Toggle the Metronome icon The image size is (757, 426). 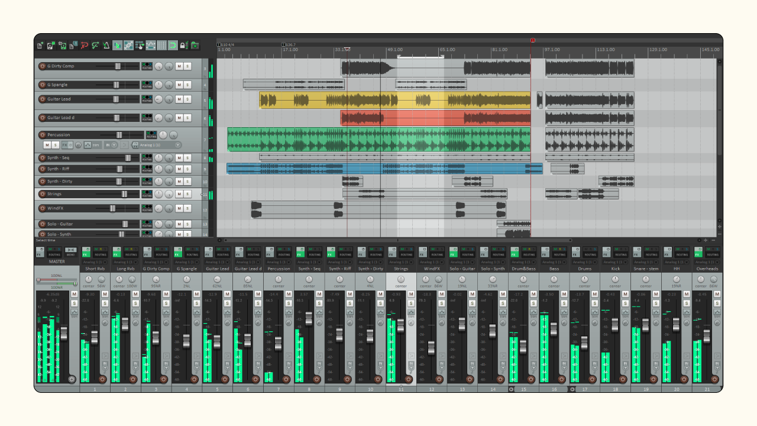[106, 46]
